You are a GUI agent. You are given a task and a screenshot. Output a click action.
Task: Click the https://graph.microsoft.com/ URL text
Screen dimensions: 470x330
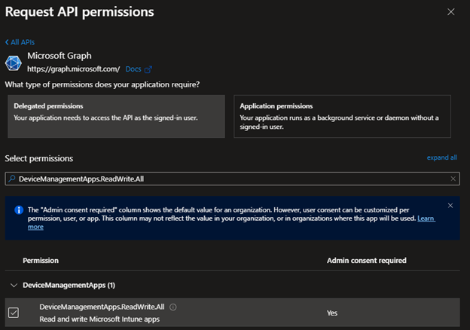pyautogui.click(x=74, y=69)
